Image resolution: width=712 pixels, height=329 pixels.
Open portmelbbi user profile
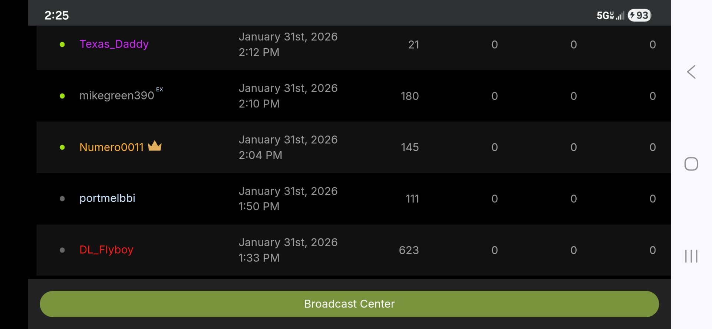pyautogui.click(x=107, y=198)
